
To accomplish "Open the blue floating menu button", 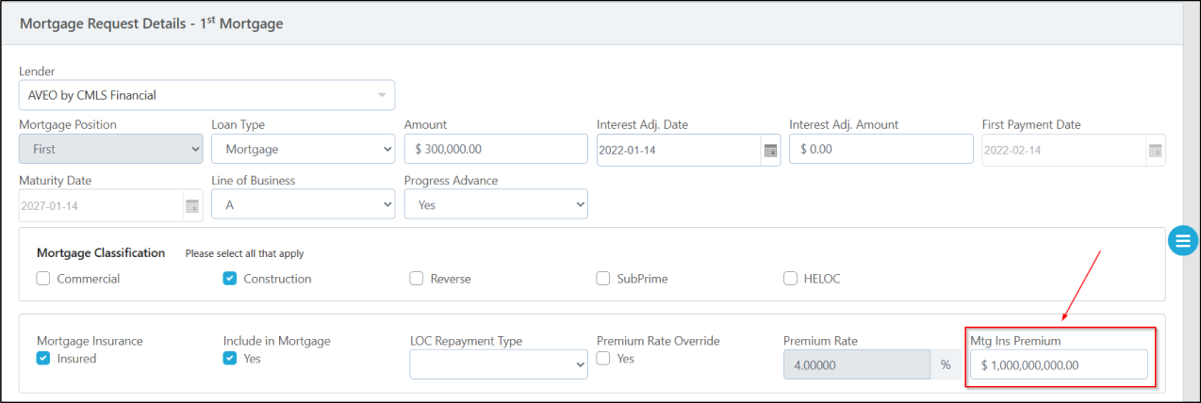I will pos(1182,240).
